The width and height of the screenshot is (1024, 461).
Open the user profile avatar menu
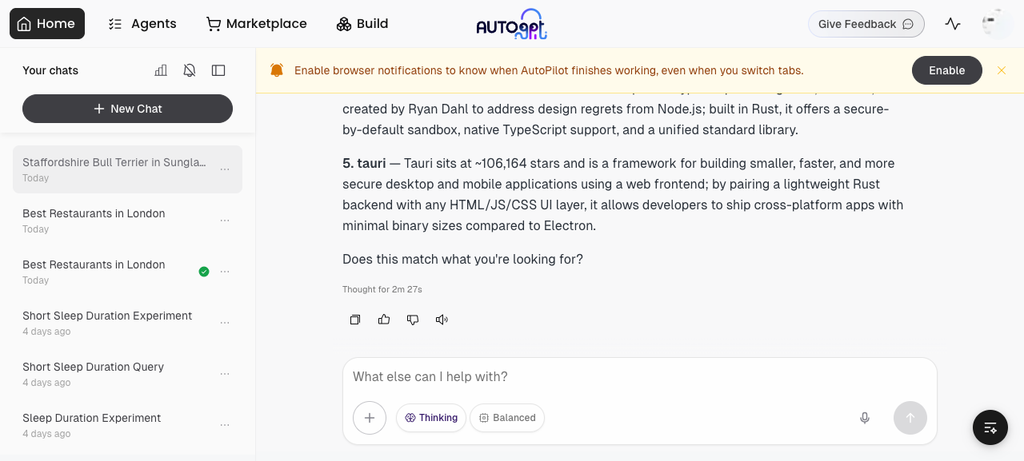tap(998, 24)
